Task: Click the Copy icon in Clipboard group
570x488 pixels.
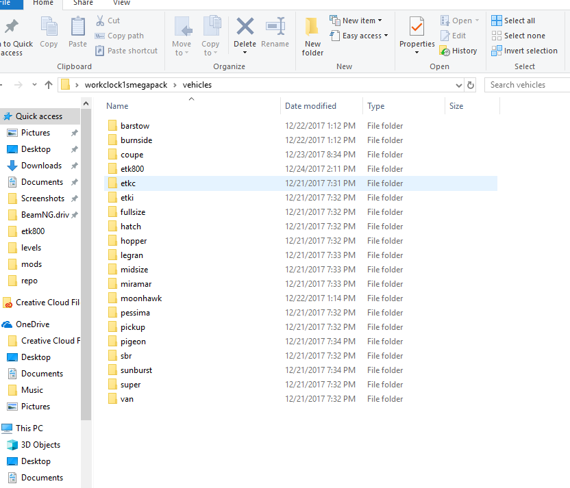Action: pos(49,26)
